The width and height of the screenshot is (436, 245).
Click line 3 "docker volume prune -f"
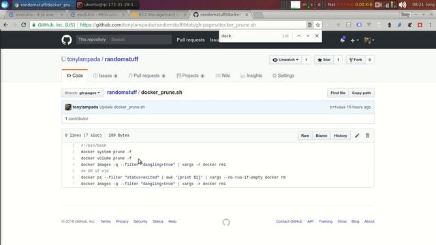[106, 159]
